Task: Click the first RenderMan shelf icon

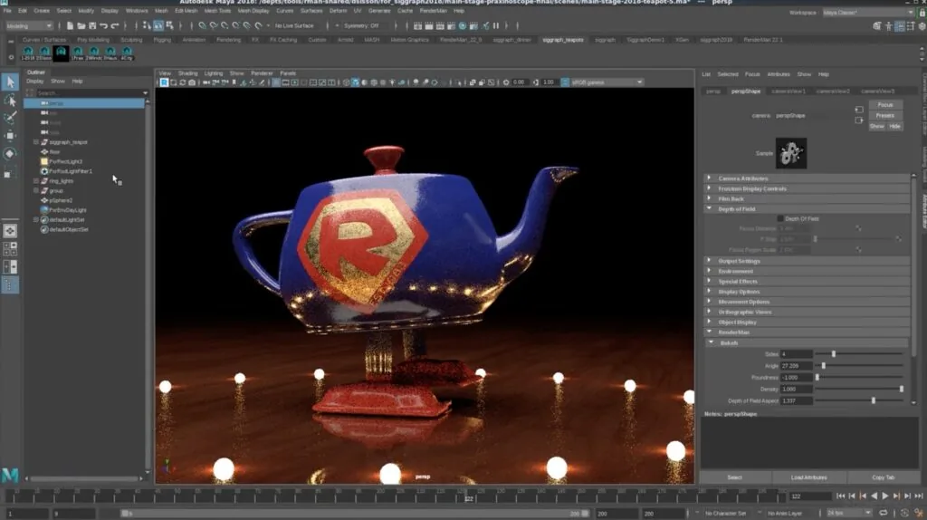Action: point(28,53)
